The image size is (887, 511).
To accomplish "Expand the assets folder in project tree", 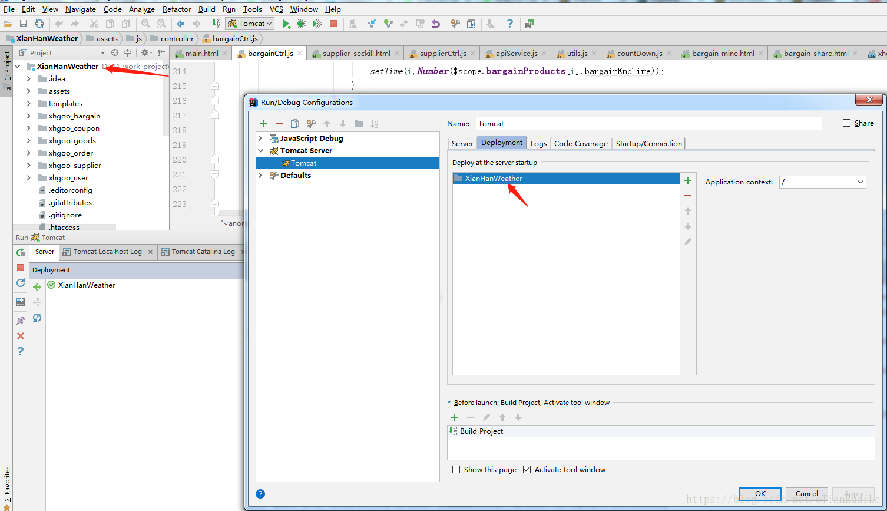I will pos(29,91).
